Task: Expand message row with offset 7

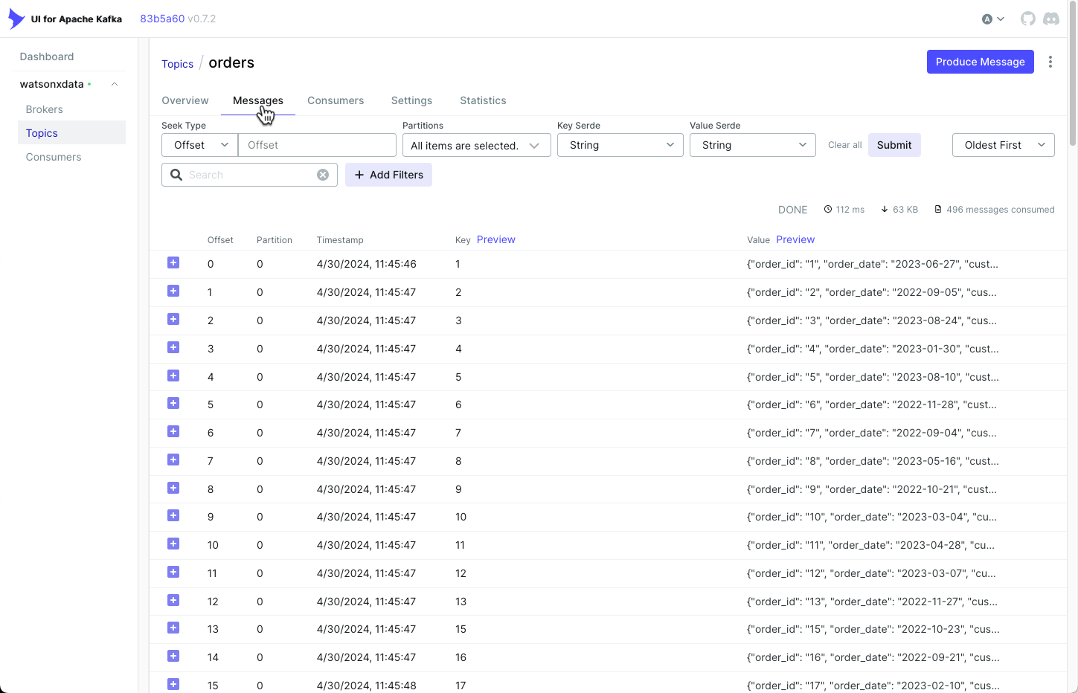Action: pyautogui.click(x=173, y=460)
